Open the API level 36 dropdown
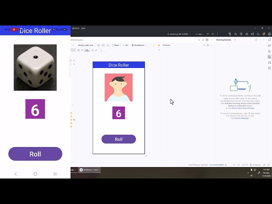 click(127, 45)
